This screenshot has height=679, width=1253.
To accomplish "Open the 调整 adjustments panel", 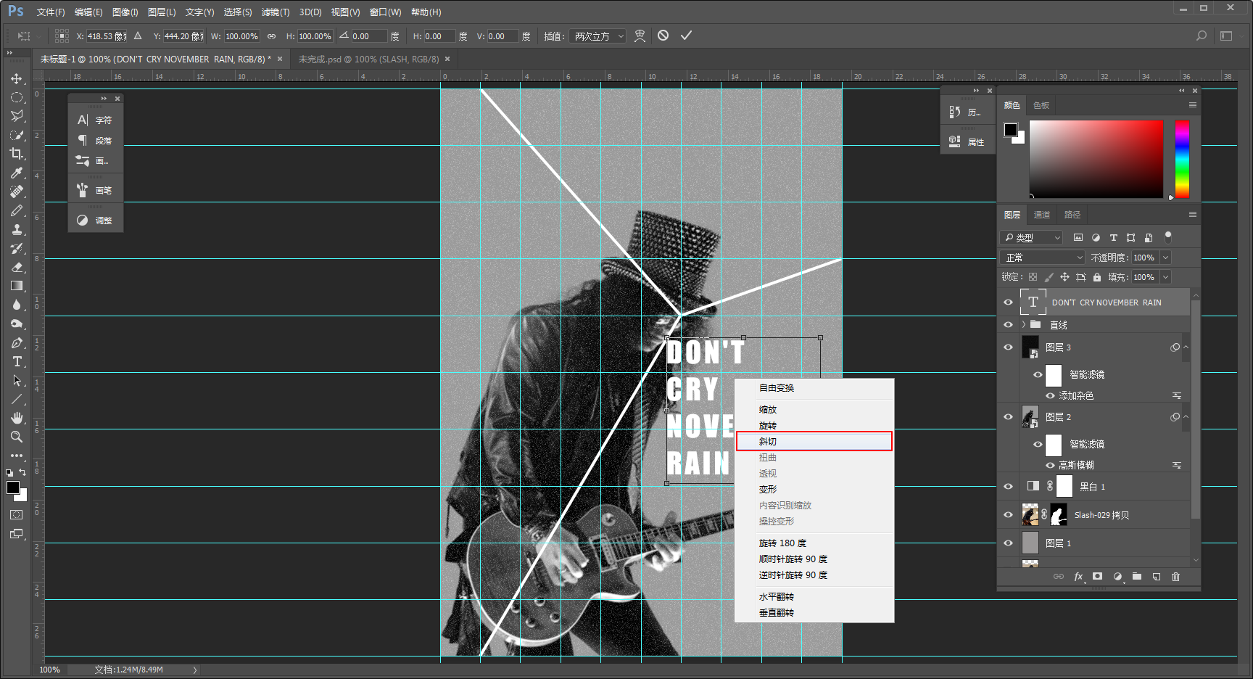I will pos(95,221).
